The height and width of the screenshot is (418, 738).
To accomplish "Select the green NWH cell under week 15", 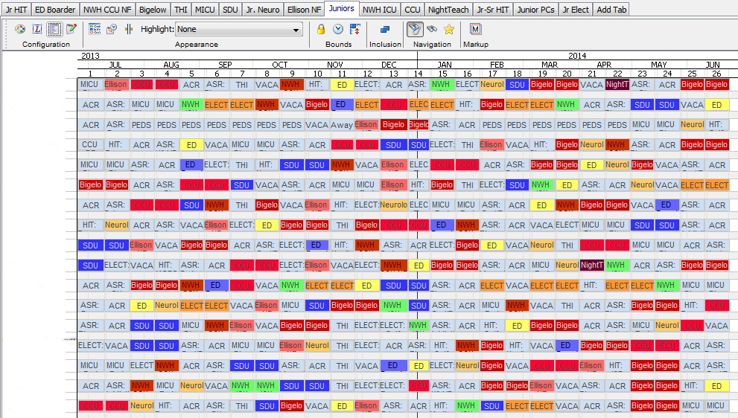I will point(442,85).
